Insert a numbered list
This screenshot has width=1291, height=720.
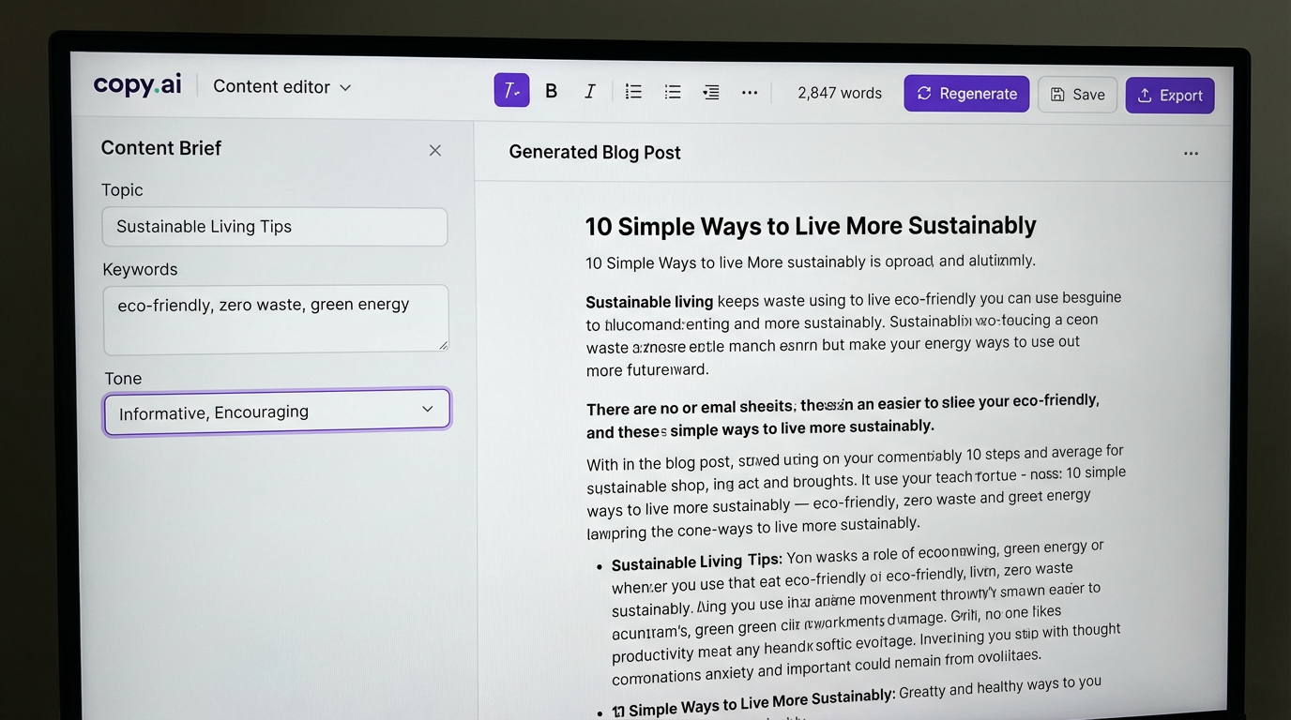click(633, 91)
